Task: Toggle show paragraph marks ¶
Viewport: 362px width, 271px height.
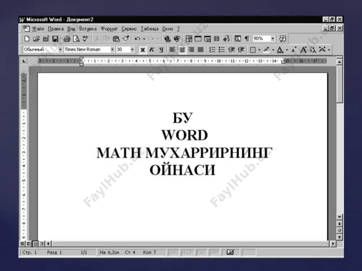Action: (247, 39)
